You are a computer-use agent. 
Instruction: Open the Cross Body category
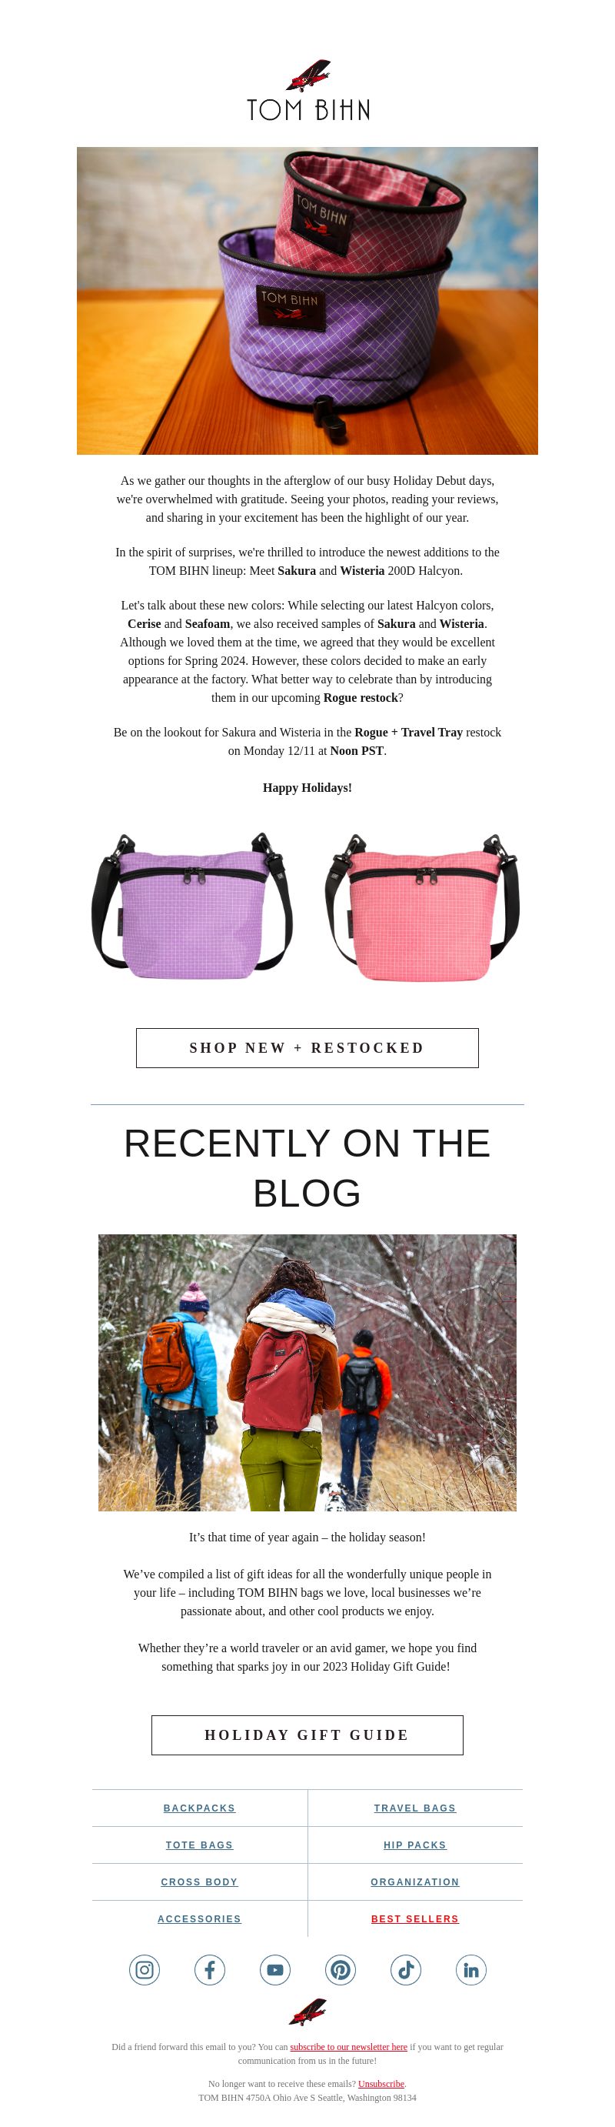pos(200,1882)
